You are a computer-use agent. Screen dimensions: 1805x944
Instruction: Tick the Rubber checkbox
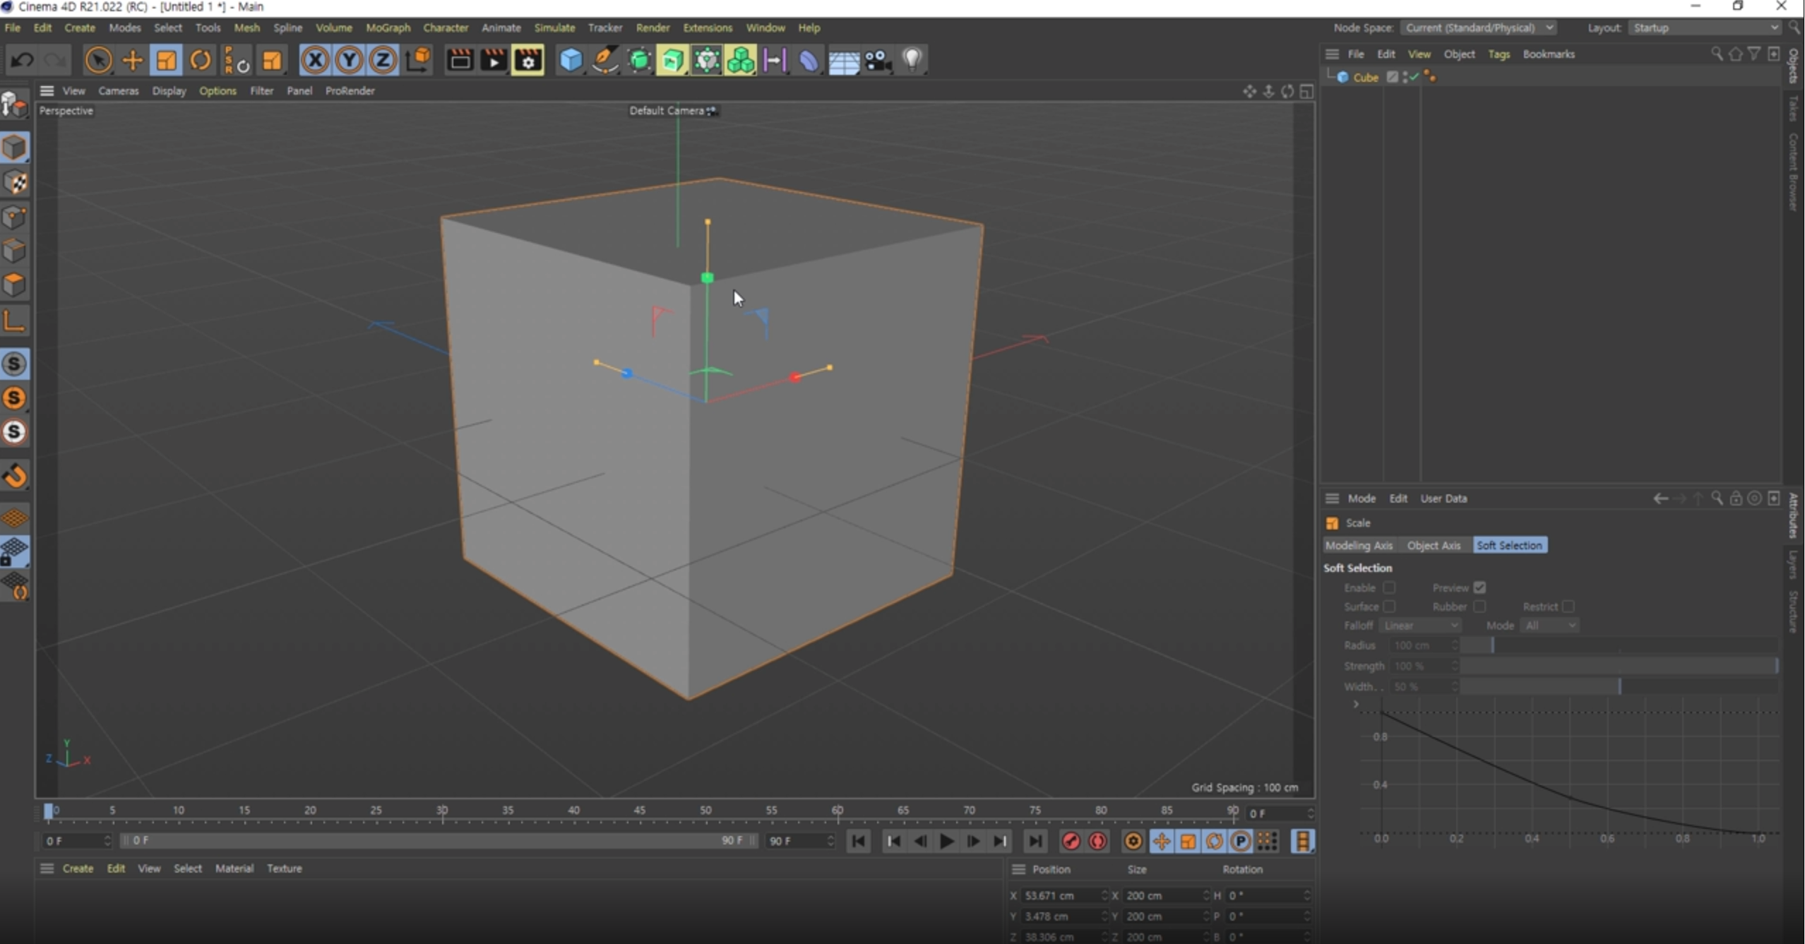pyautogui.click(x=1479, y=607)
